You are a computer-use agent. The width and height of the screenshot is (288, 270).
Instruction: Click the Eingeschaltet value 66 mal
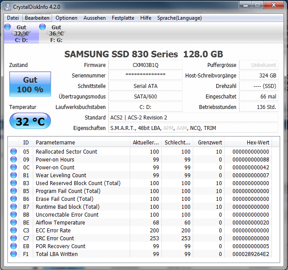(x=259, y=96)
